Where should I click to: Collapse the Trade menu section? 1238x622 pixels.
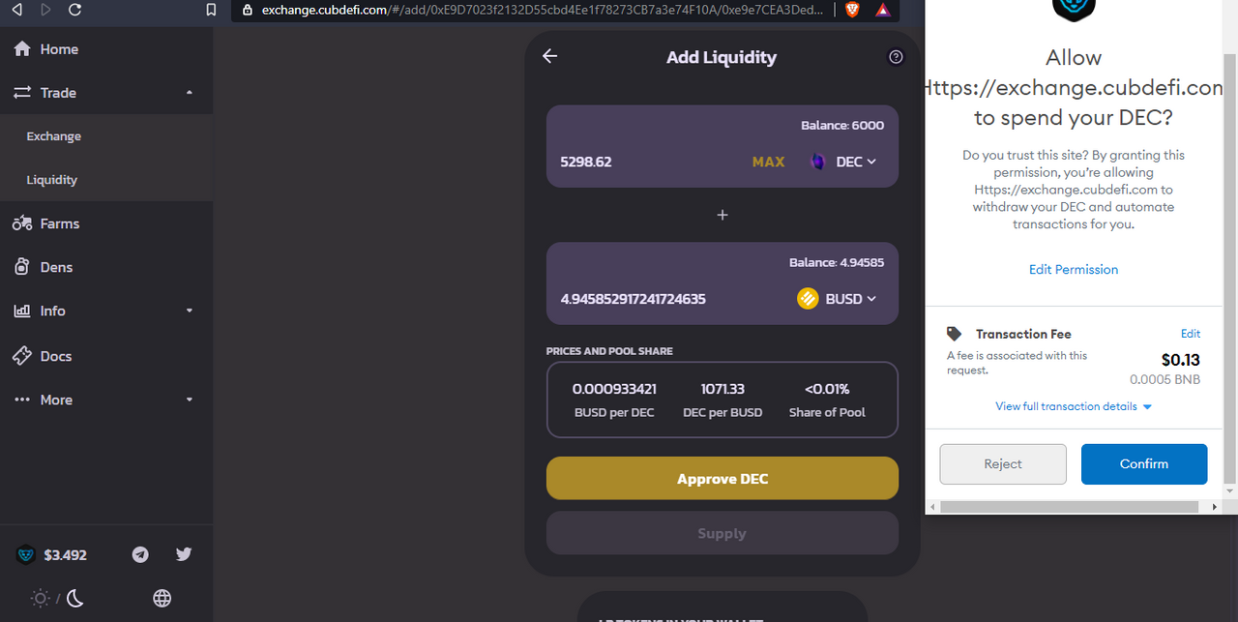pos(106,93)
